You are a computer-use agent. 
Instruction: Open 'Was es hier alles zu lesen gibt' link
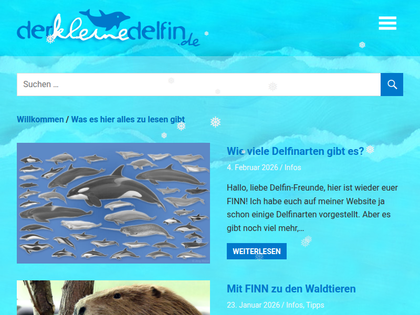(128, 120)
